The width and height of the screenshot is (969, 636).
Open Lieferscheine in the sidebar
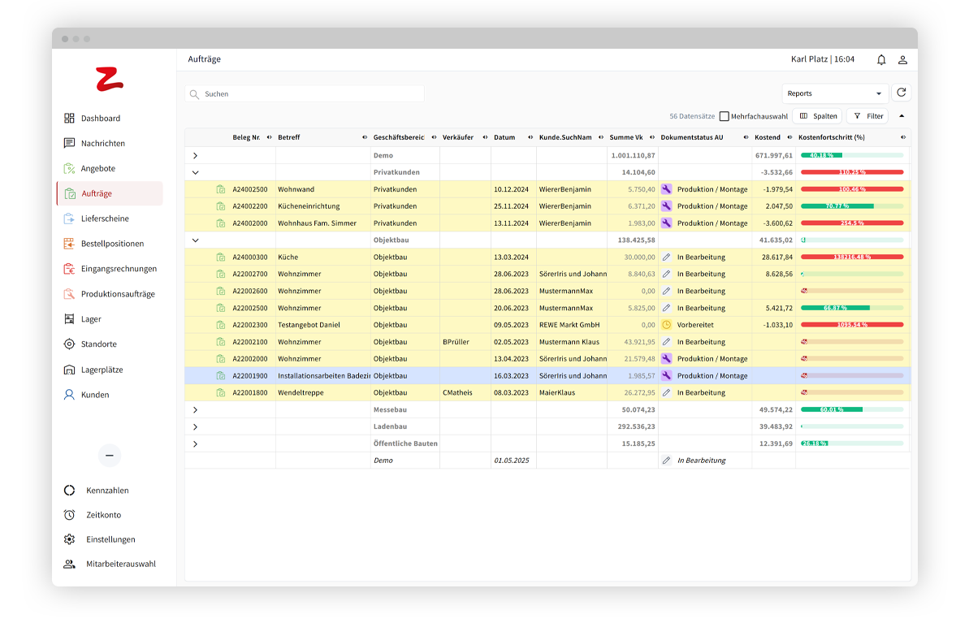[x=105, y=218]
